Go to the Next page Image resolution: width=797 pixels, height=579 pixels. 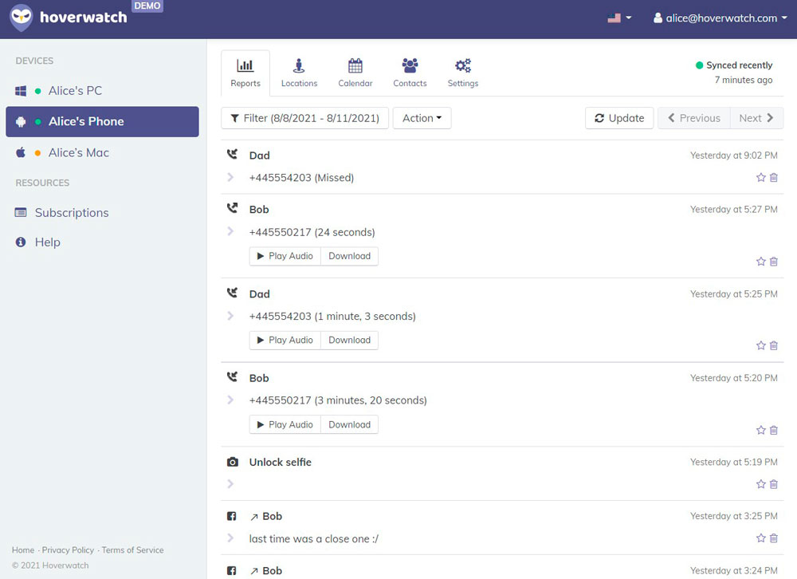756,118
